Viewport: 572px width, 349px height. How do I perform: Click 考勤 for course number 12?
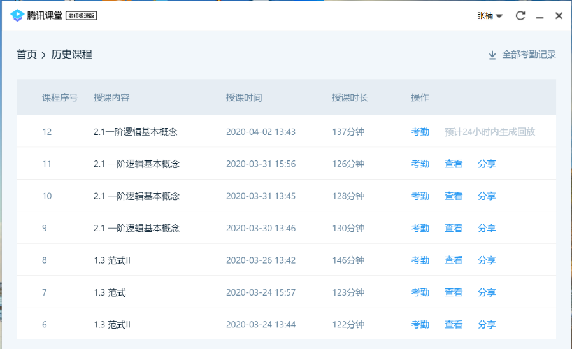[420, 132]
